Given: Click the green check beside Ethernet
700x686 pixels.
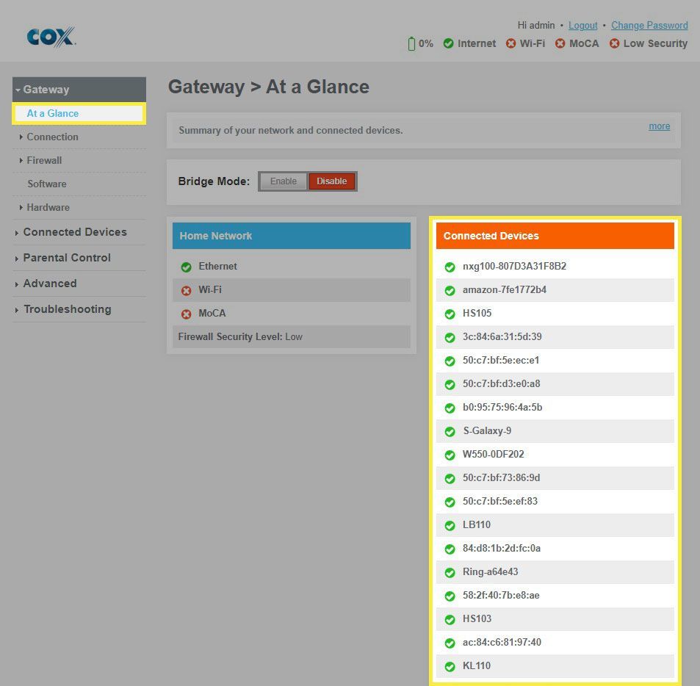Looking at the screenshot, I should pyautogui.click(x=186, y=267).
